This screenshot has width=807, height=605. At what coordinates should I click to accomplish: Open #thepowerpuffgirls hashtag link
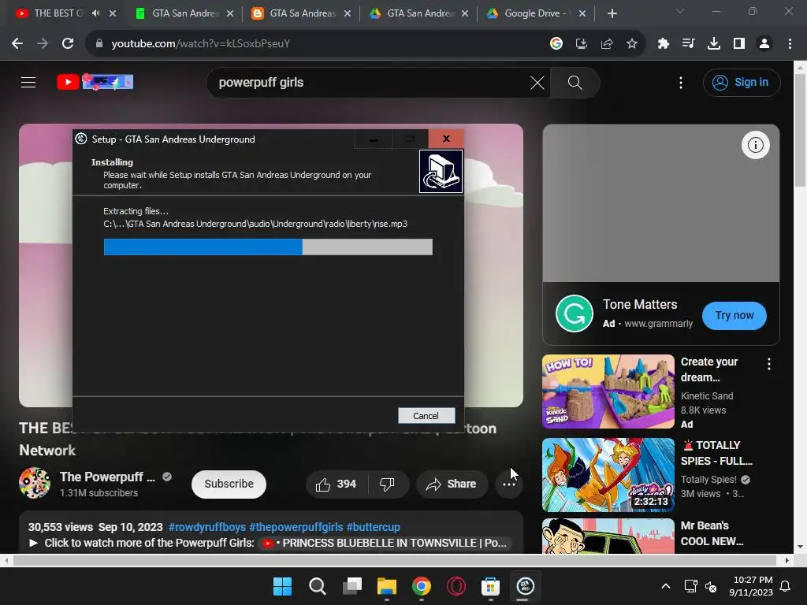[296, 527]
